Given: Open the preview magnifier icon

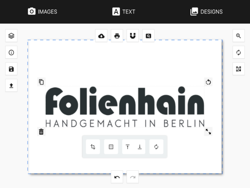Looking at the screenshot, I should coord(148,36).
